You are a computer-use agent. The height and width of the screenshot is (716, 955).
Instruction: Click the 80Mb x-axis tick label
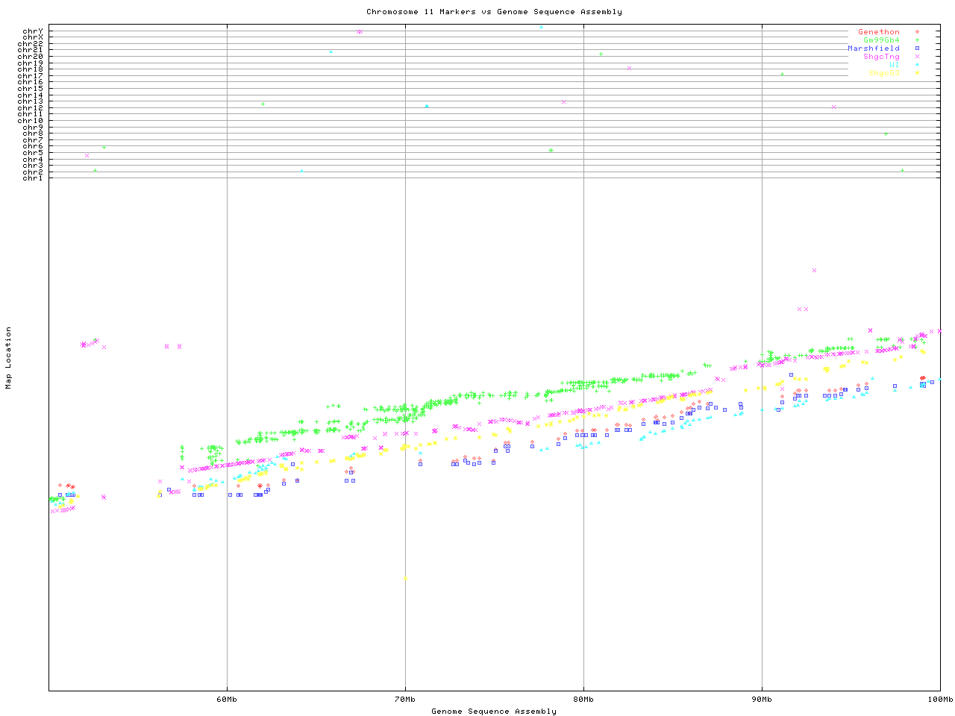coord(583,699)
